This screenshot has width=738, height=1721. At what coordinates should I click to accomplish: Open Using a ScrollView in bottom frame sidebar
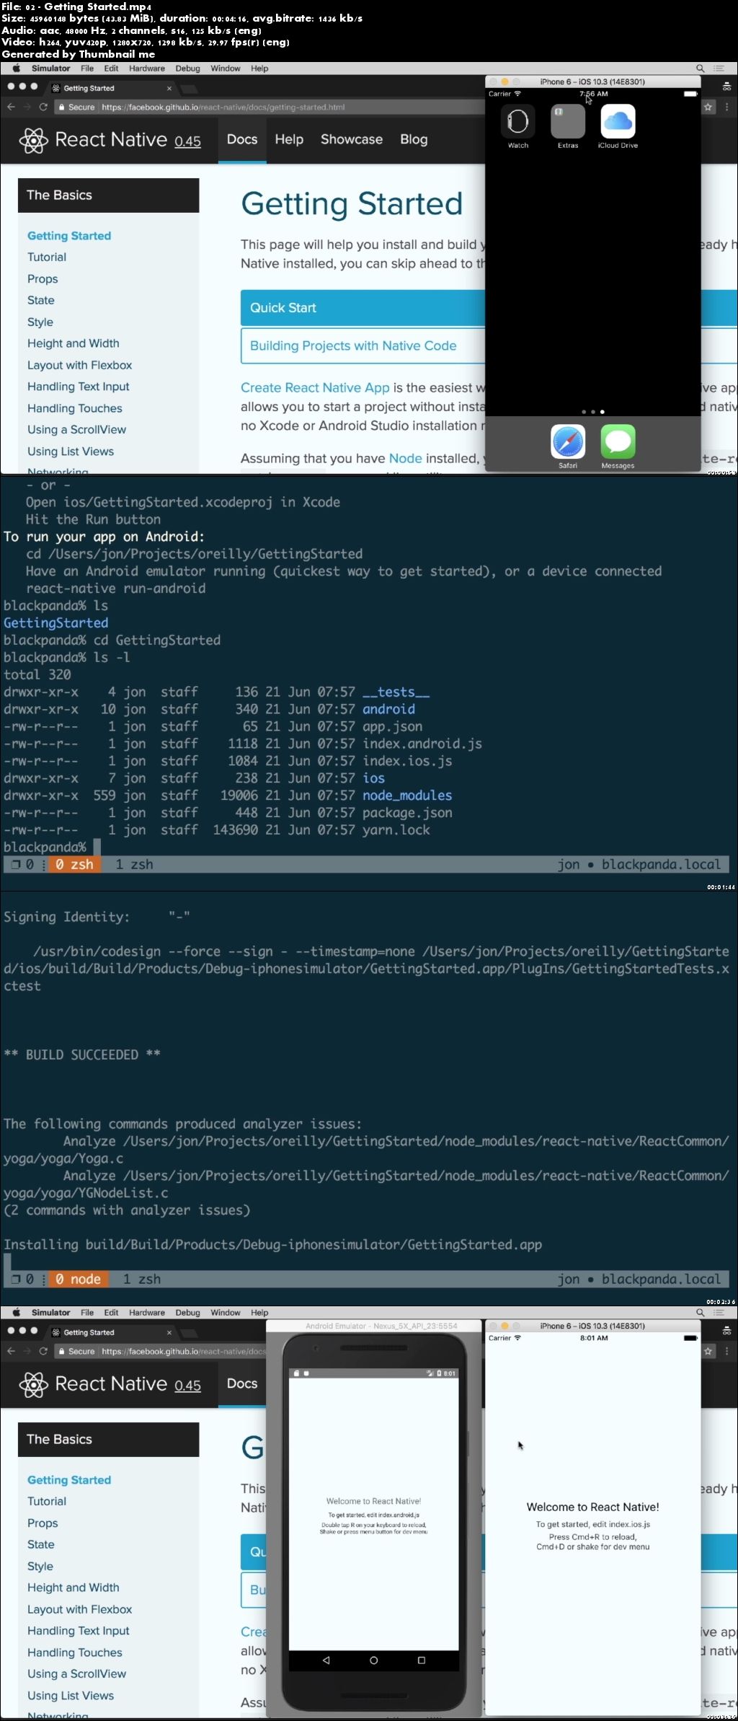(76, 1674)
